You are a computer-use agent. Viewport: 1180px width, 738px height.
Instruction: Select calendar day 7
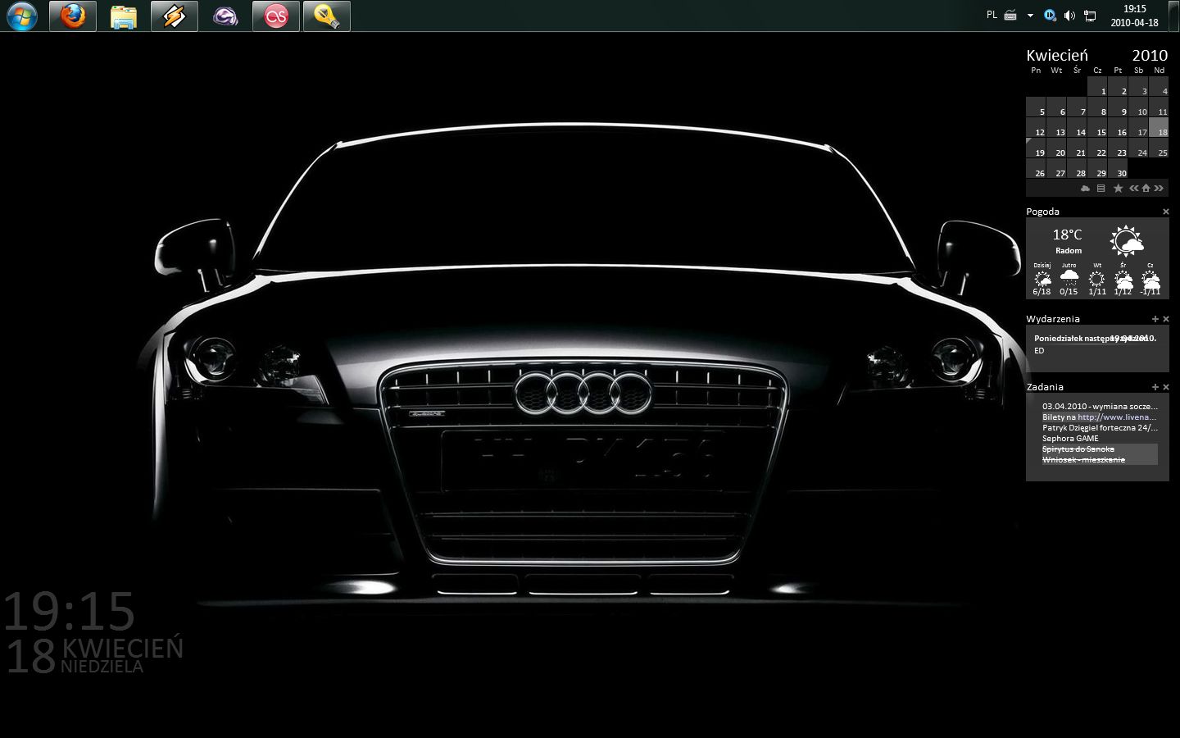coord(1077,107)
